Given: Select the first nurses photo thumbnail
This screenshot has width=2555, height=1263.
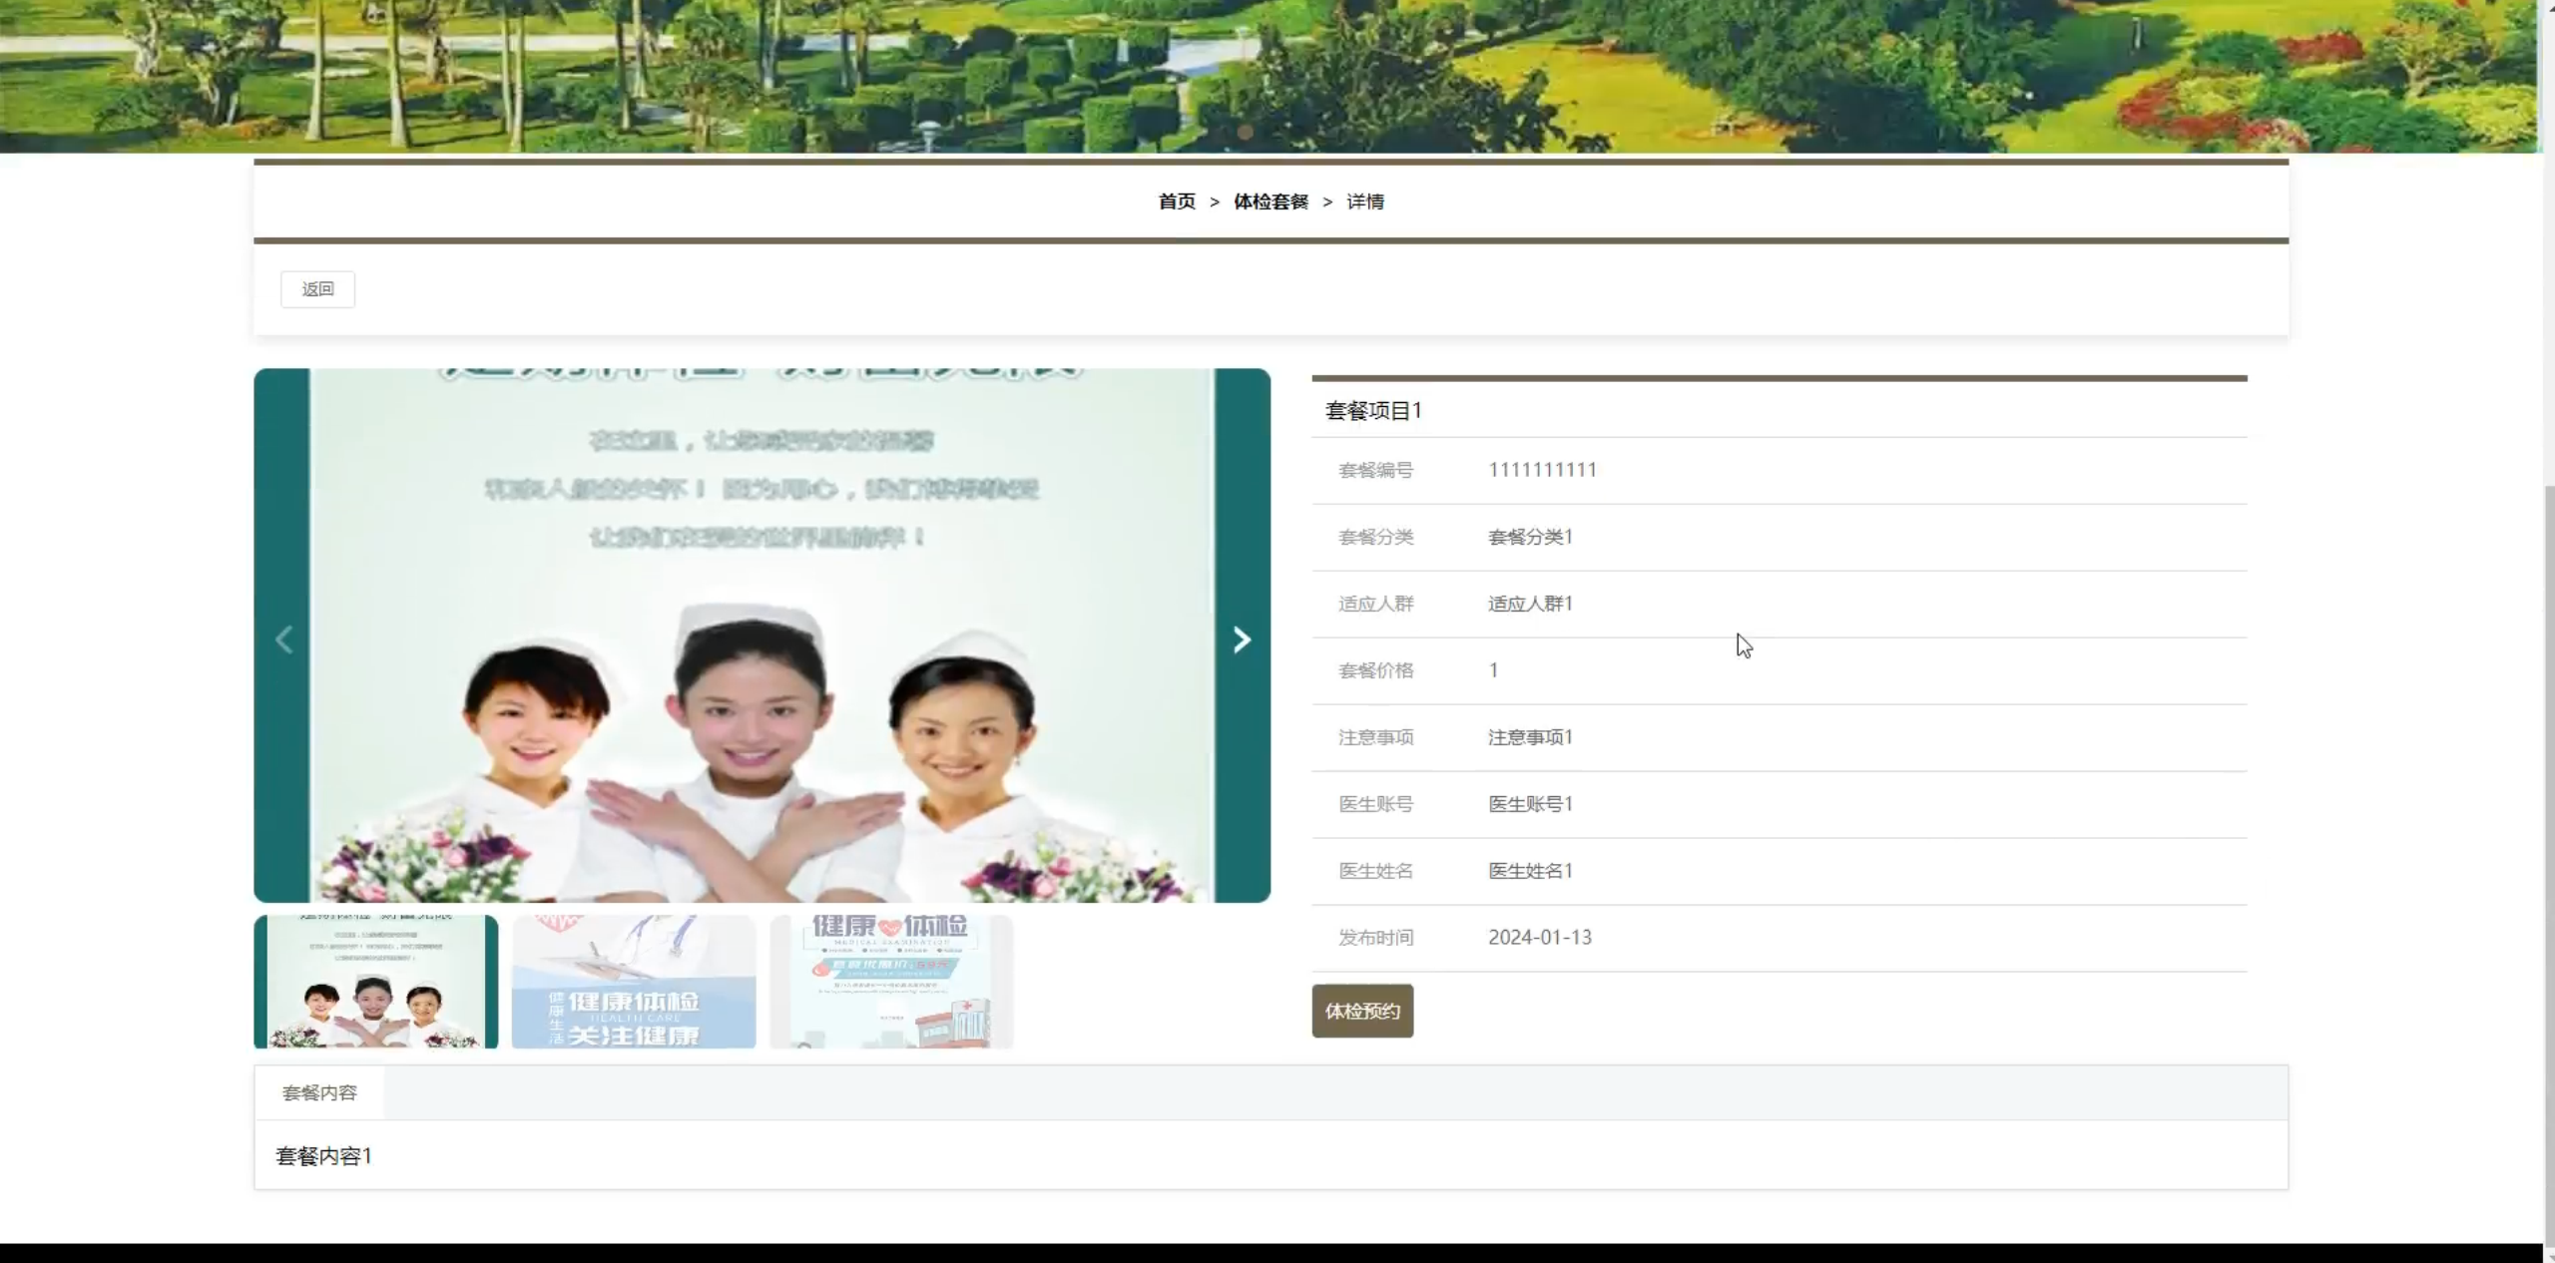Looking at the screenshot, I should click(x=375, y=982).
